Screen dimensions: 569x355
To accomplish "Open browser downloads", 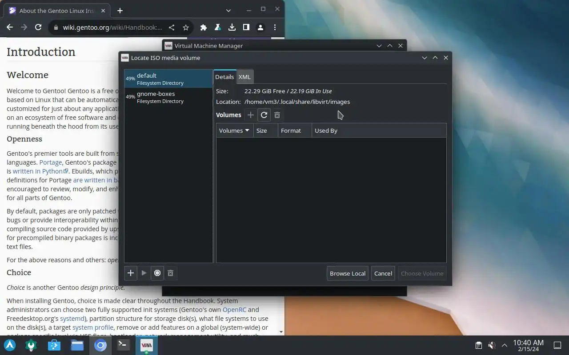I will 232,28.
